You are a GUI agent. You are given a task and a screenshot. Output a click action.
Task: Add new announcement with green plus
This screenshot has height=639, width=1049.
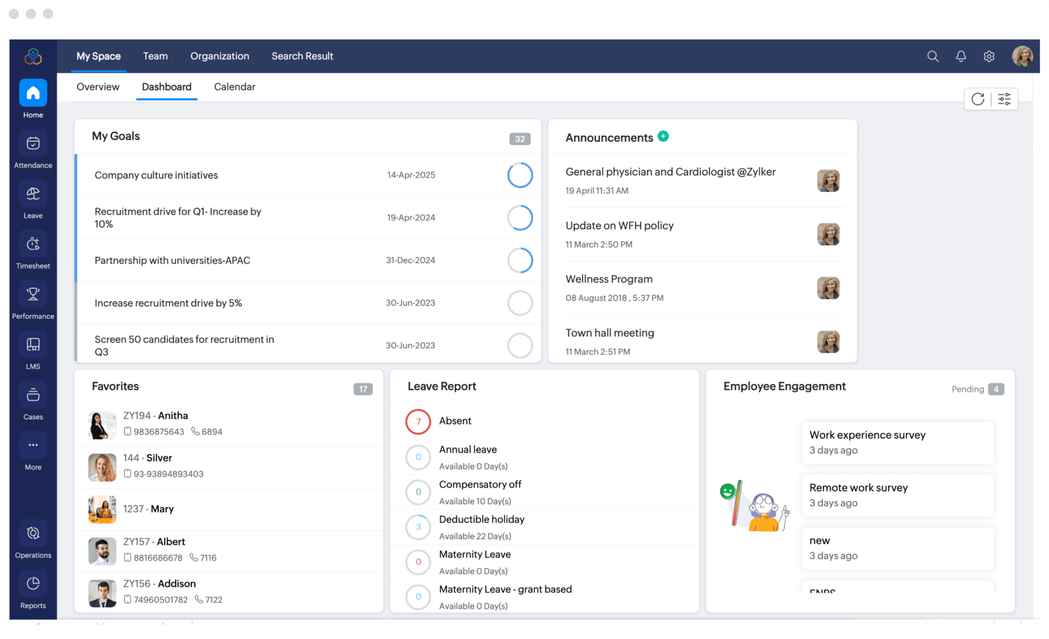coord(663,136)
